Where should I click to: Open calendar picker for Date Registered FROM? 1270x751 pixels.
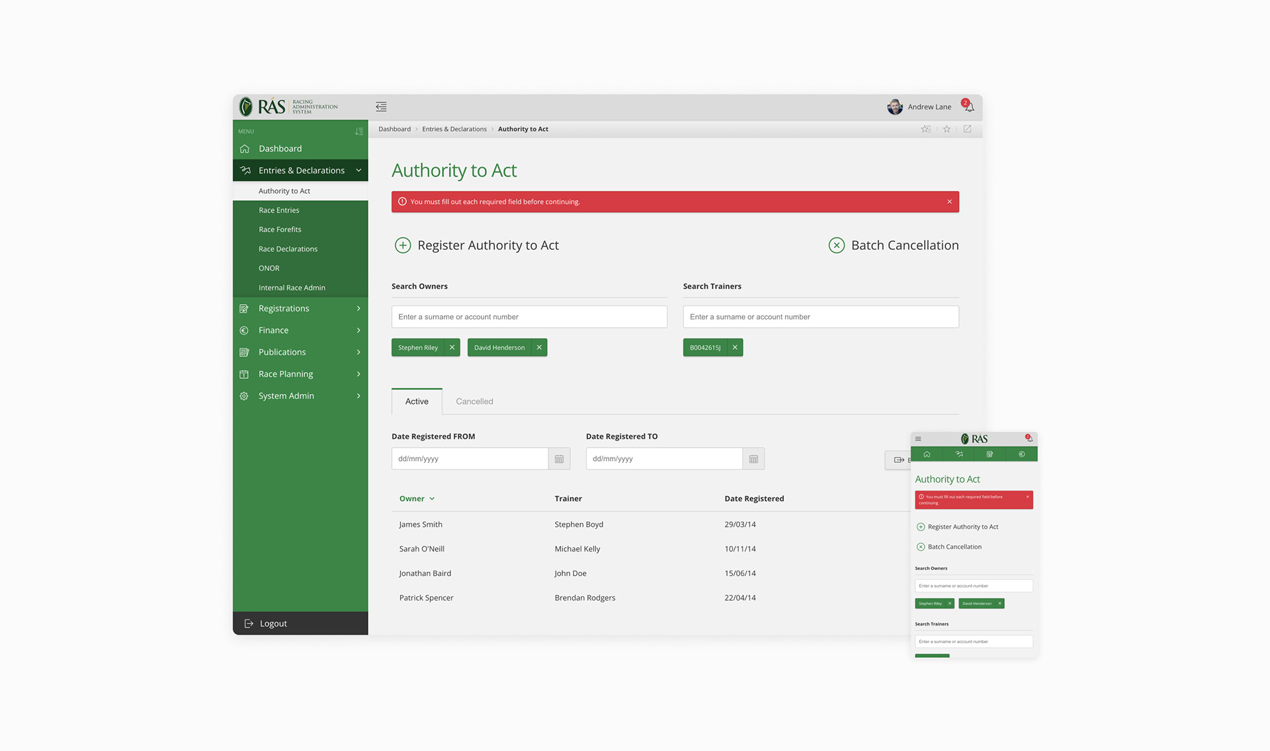(x=559, y=459)
